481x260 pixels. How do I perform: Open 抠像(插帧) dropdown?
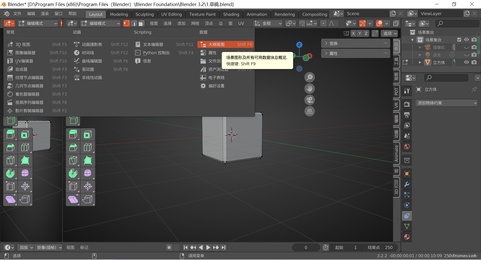[x=49, y=247]
